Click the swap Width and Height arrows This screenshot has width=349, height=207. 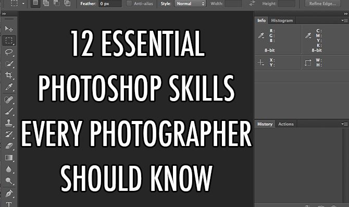pos(252,3)
